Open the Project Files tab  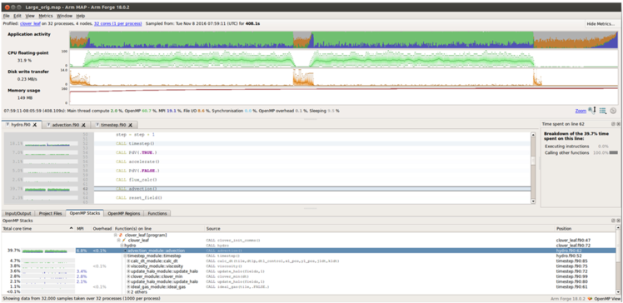point(50,213)
